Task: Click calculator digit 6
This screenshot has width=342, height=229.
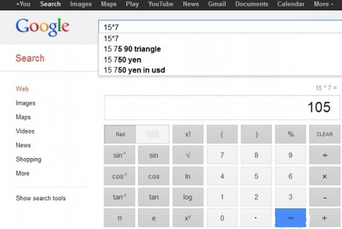Action: [x=290, y=176]
